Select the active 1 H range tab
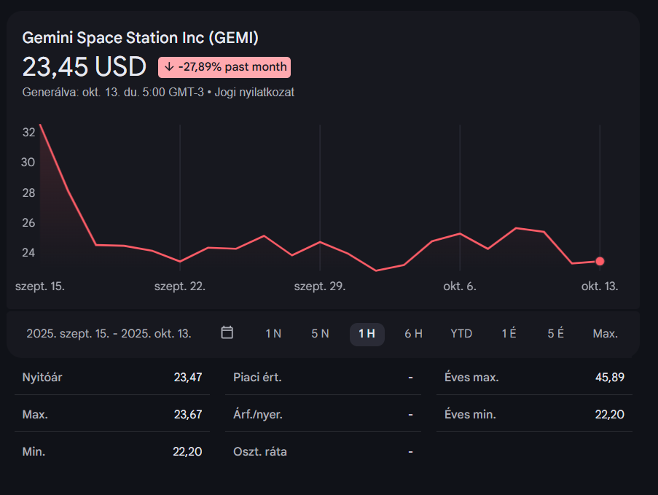The image size is (658, 495). [x=367, y=334]
